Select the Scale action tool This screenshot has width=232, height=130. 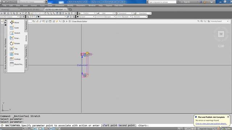[x=14, y=28]
